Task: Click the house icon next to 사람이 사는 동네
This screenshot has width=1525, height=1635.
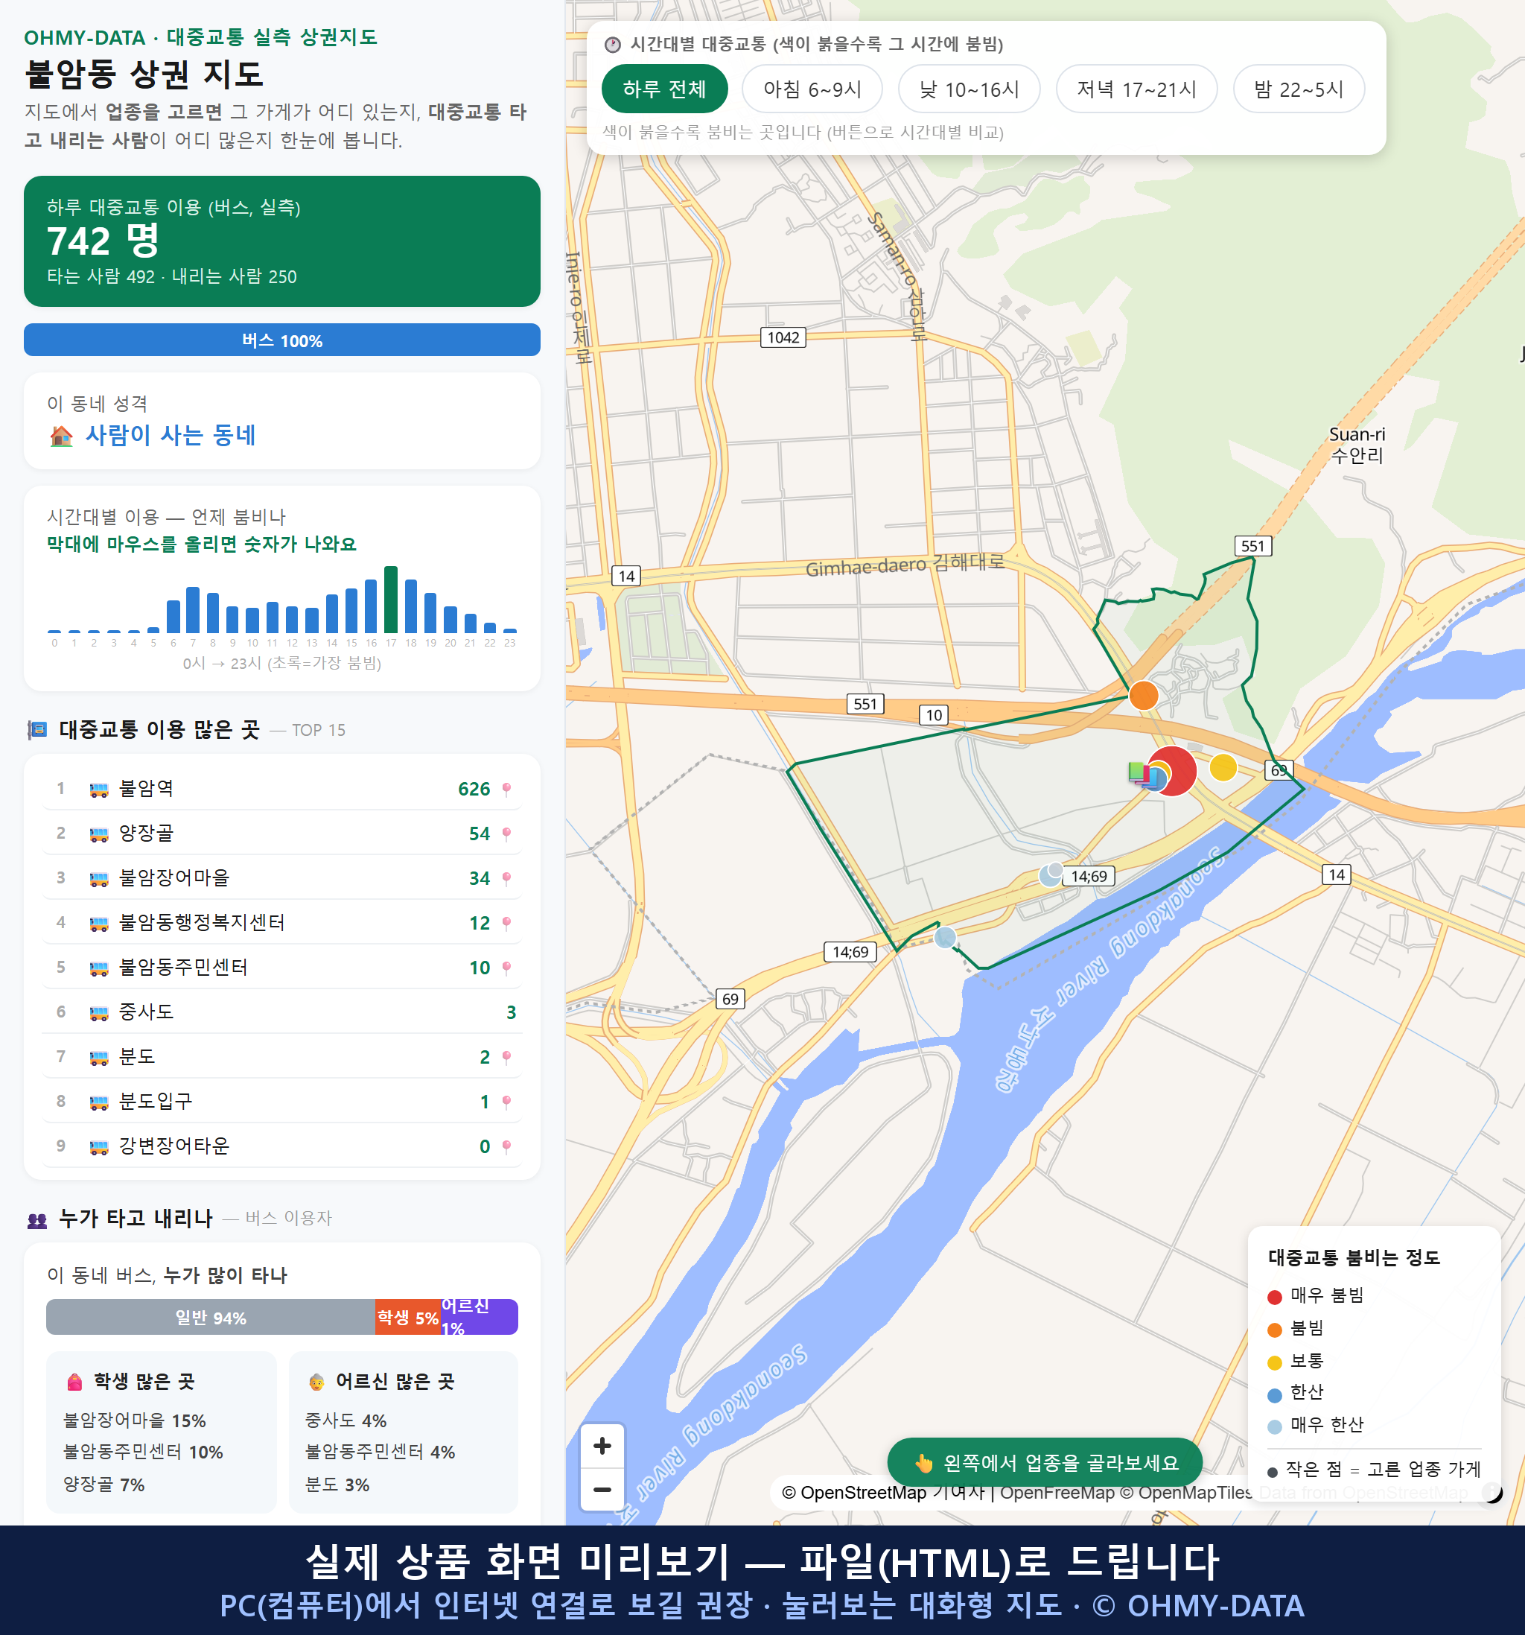Action: 61,436
